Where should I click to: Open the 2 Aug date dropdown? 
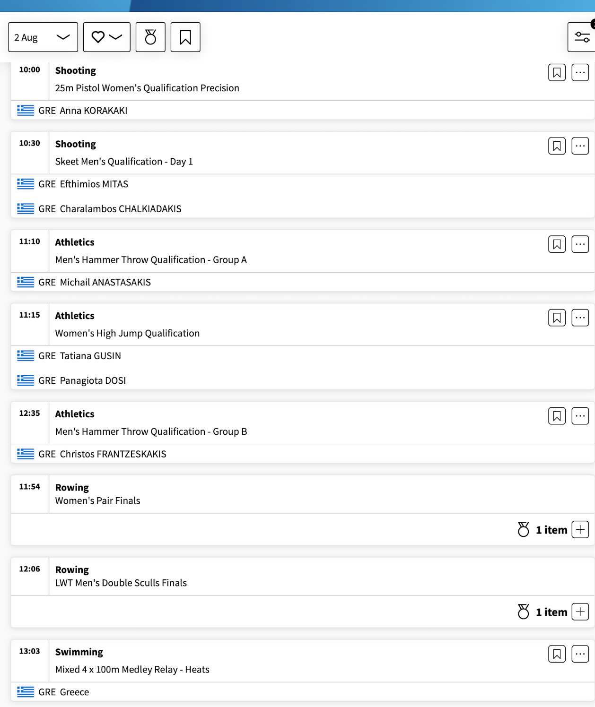pyautogui.click(x=43, y=37)
